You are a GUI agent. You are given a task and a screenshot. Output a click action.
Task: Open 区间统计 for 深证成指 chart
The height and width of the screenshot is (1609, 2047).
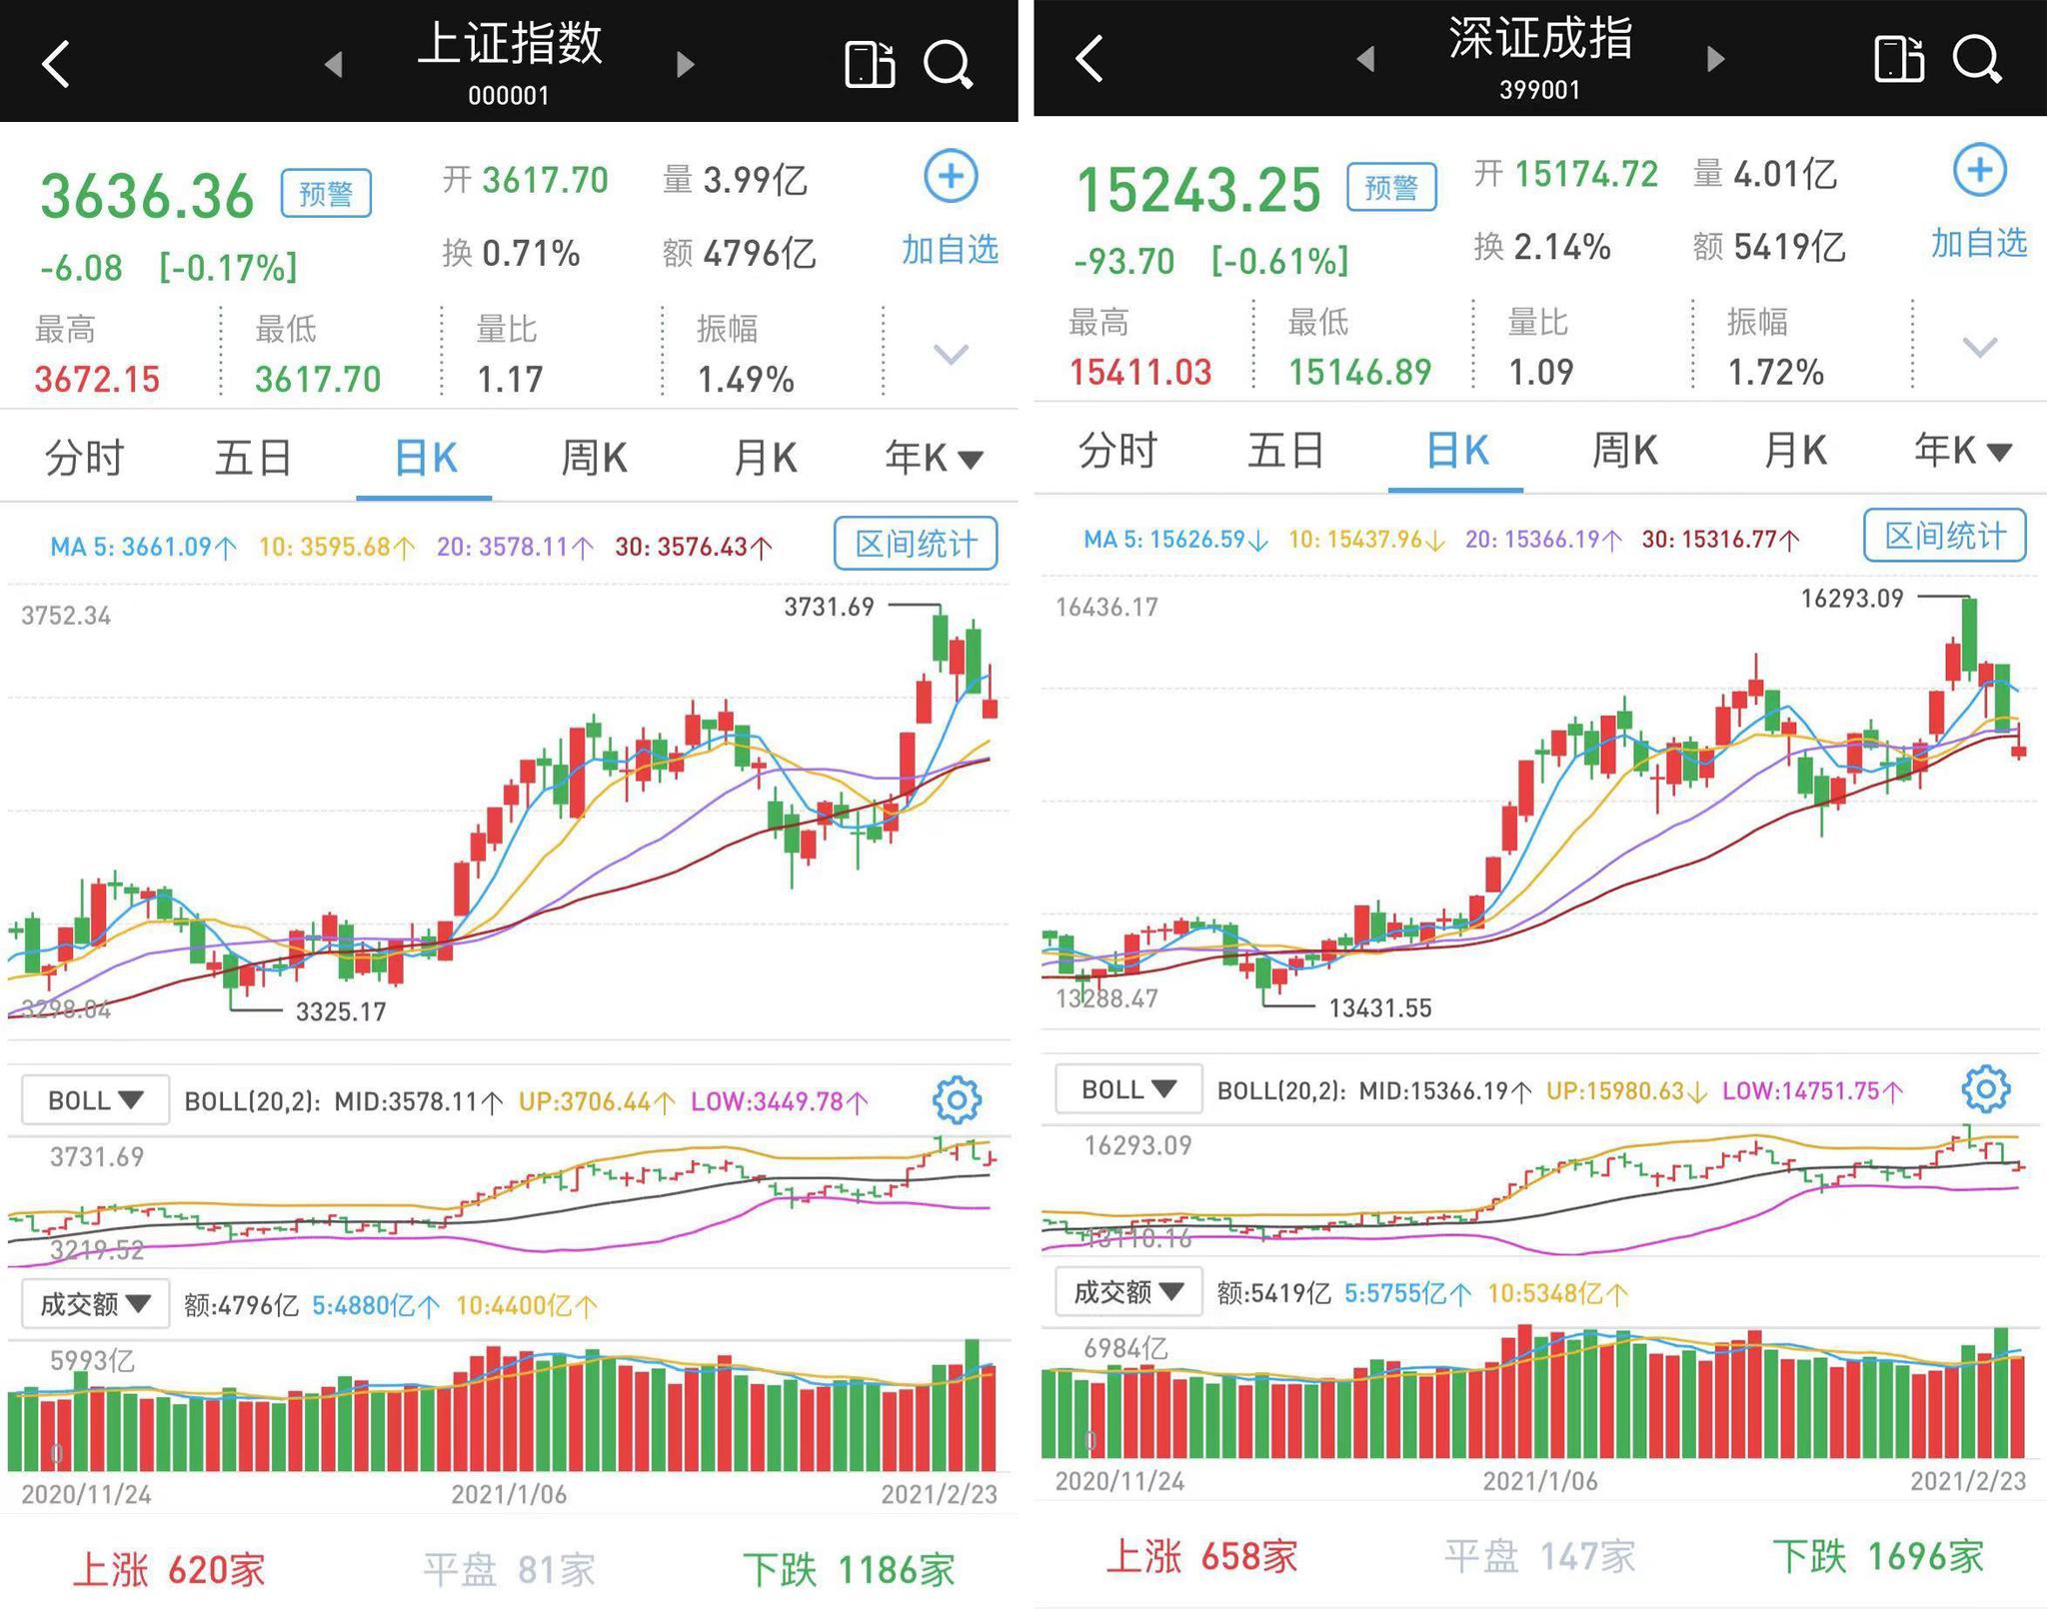click(1945, 536)
